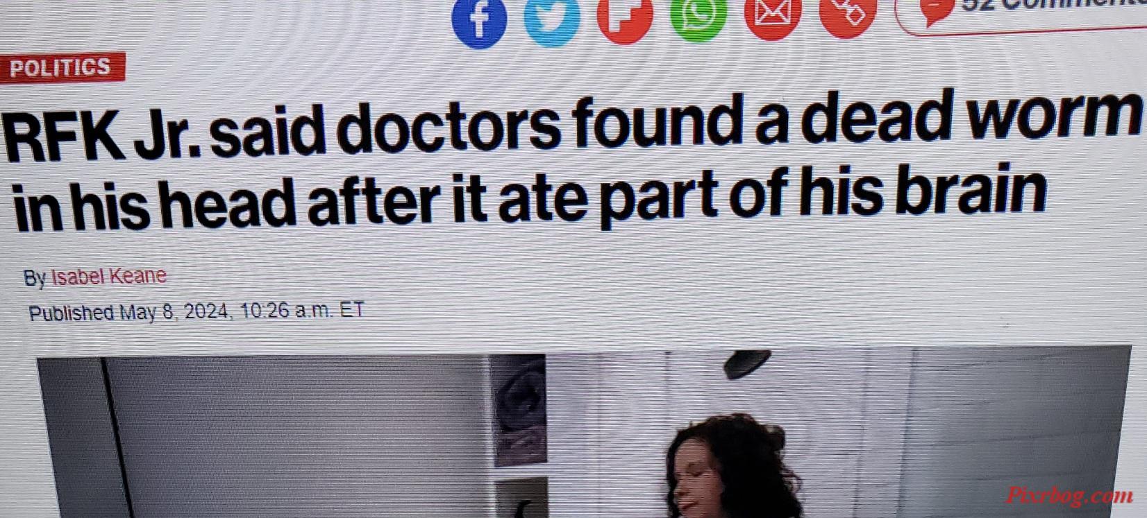Image resolution: width=1147 pixels, height=518 pixels.
Task: Click the 'By' byline label
Action: [35, 277]
